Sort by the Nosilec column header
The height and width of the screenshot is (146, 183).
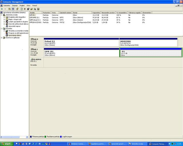36,13
